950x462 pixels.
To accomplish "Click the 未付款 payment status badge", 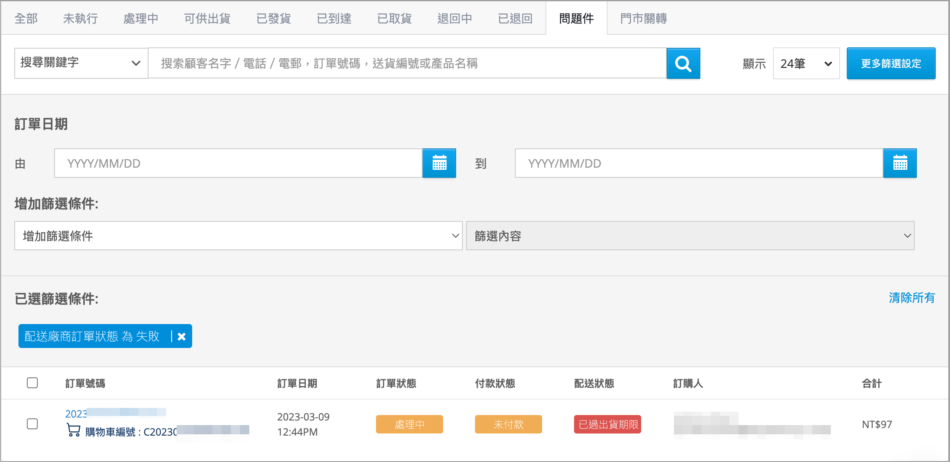I will (509, 424).
